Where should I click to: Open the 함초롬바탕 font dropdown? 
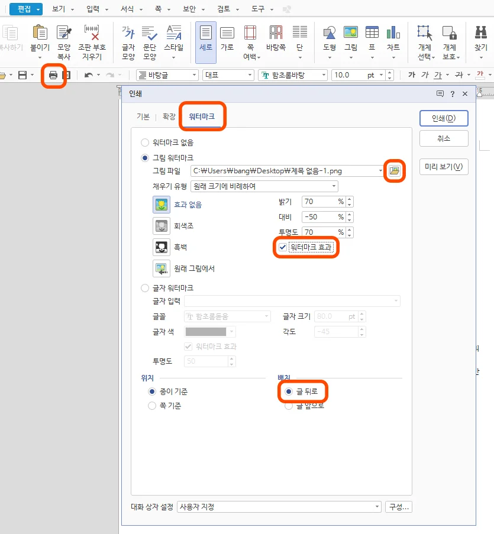(323, 75)
